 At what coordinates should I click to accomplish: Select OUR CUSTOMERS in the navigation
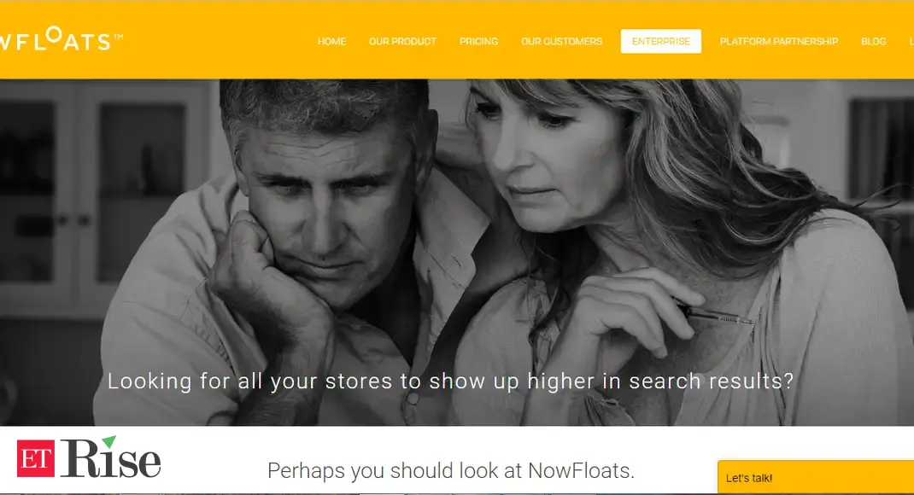[561, 41]
